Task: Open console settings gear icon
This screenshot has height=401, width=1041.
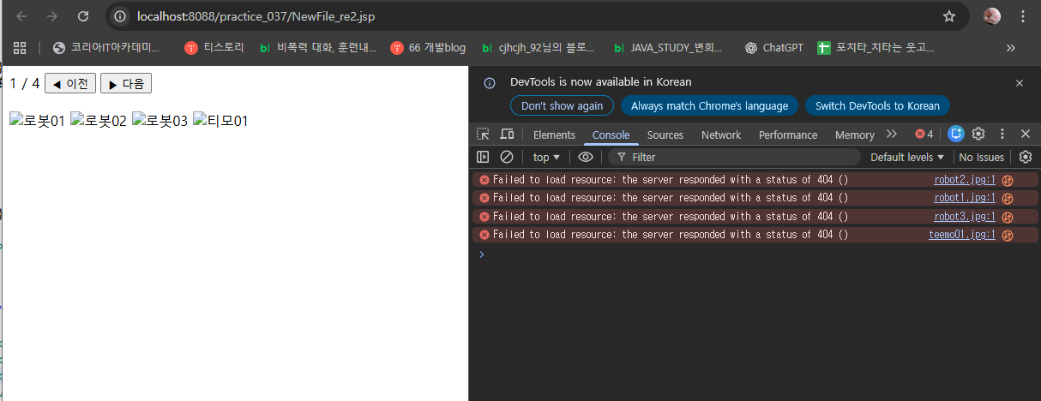Action: coord(1026,157)
